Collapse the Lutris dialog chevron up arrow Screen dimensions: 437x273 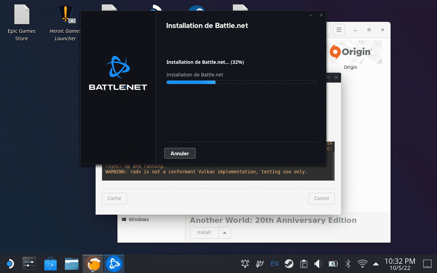tap(328, 77)
